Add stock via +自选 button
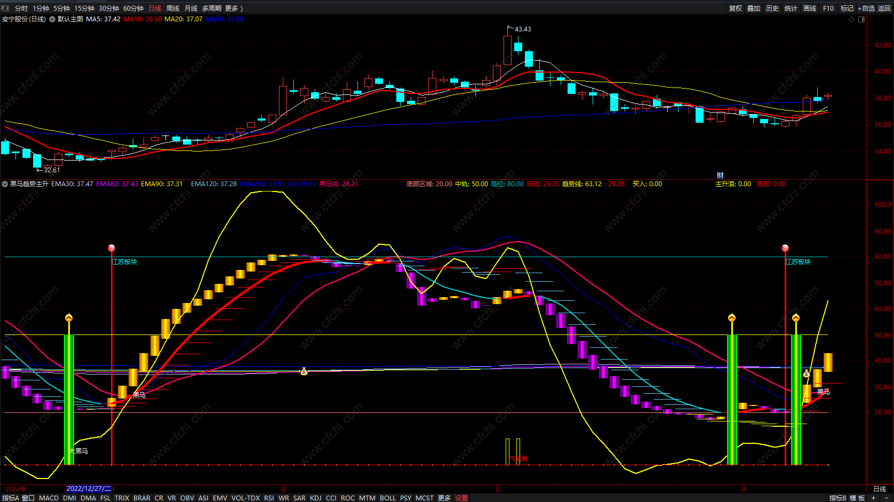Image resolution: width=894 pixels, height=502 pixels. click(866, 8)
